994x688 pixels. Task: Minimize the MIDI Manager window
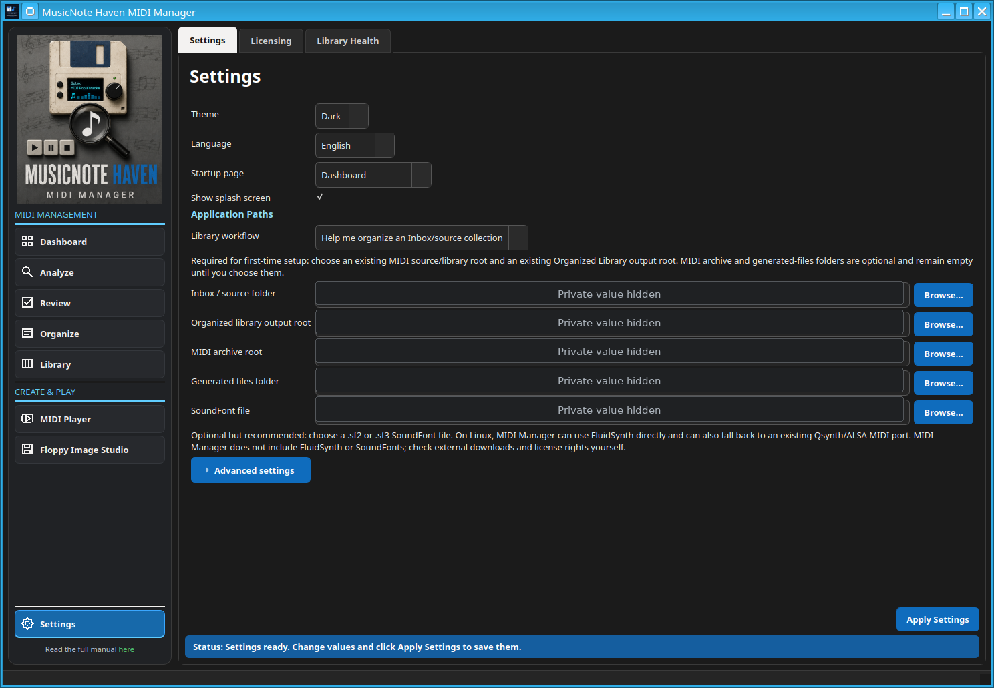[946, 11]
